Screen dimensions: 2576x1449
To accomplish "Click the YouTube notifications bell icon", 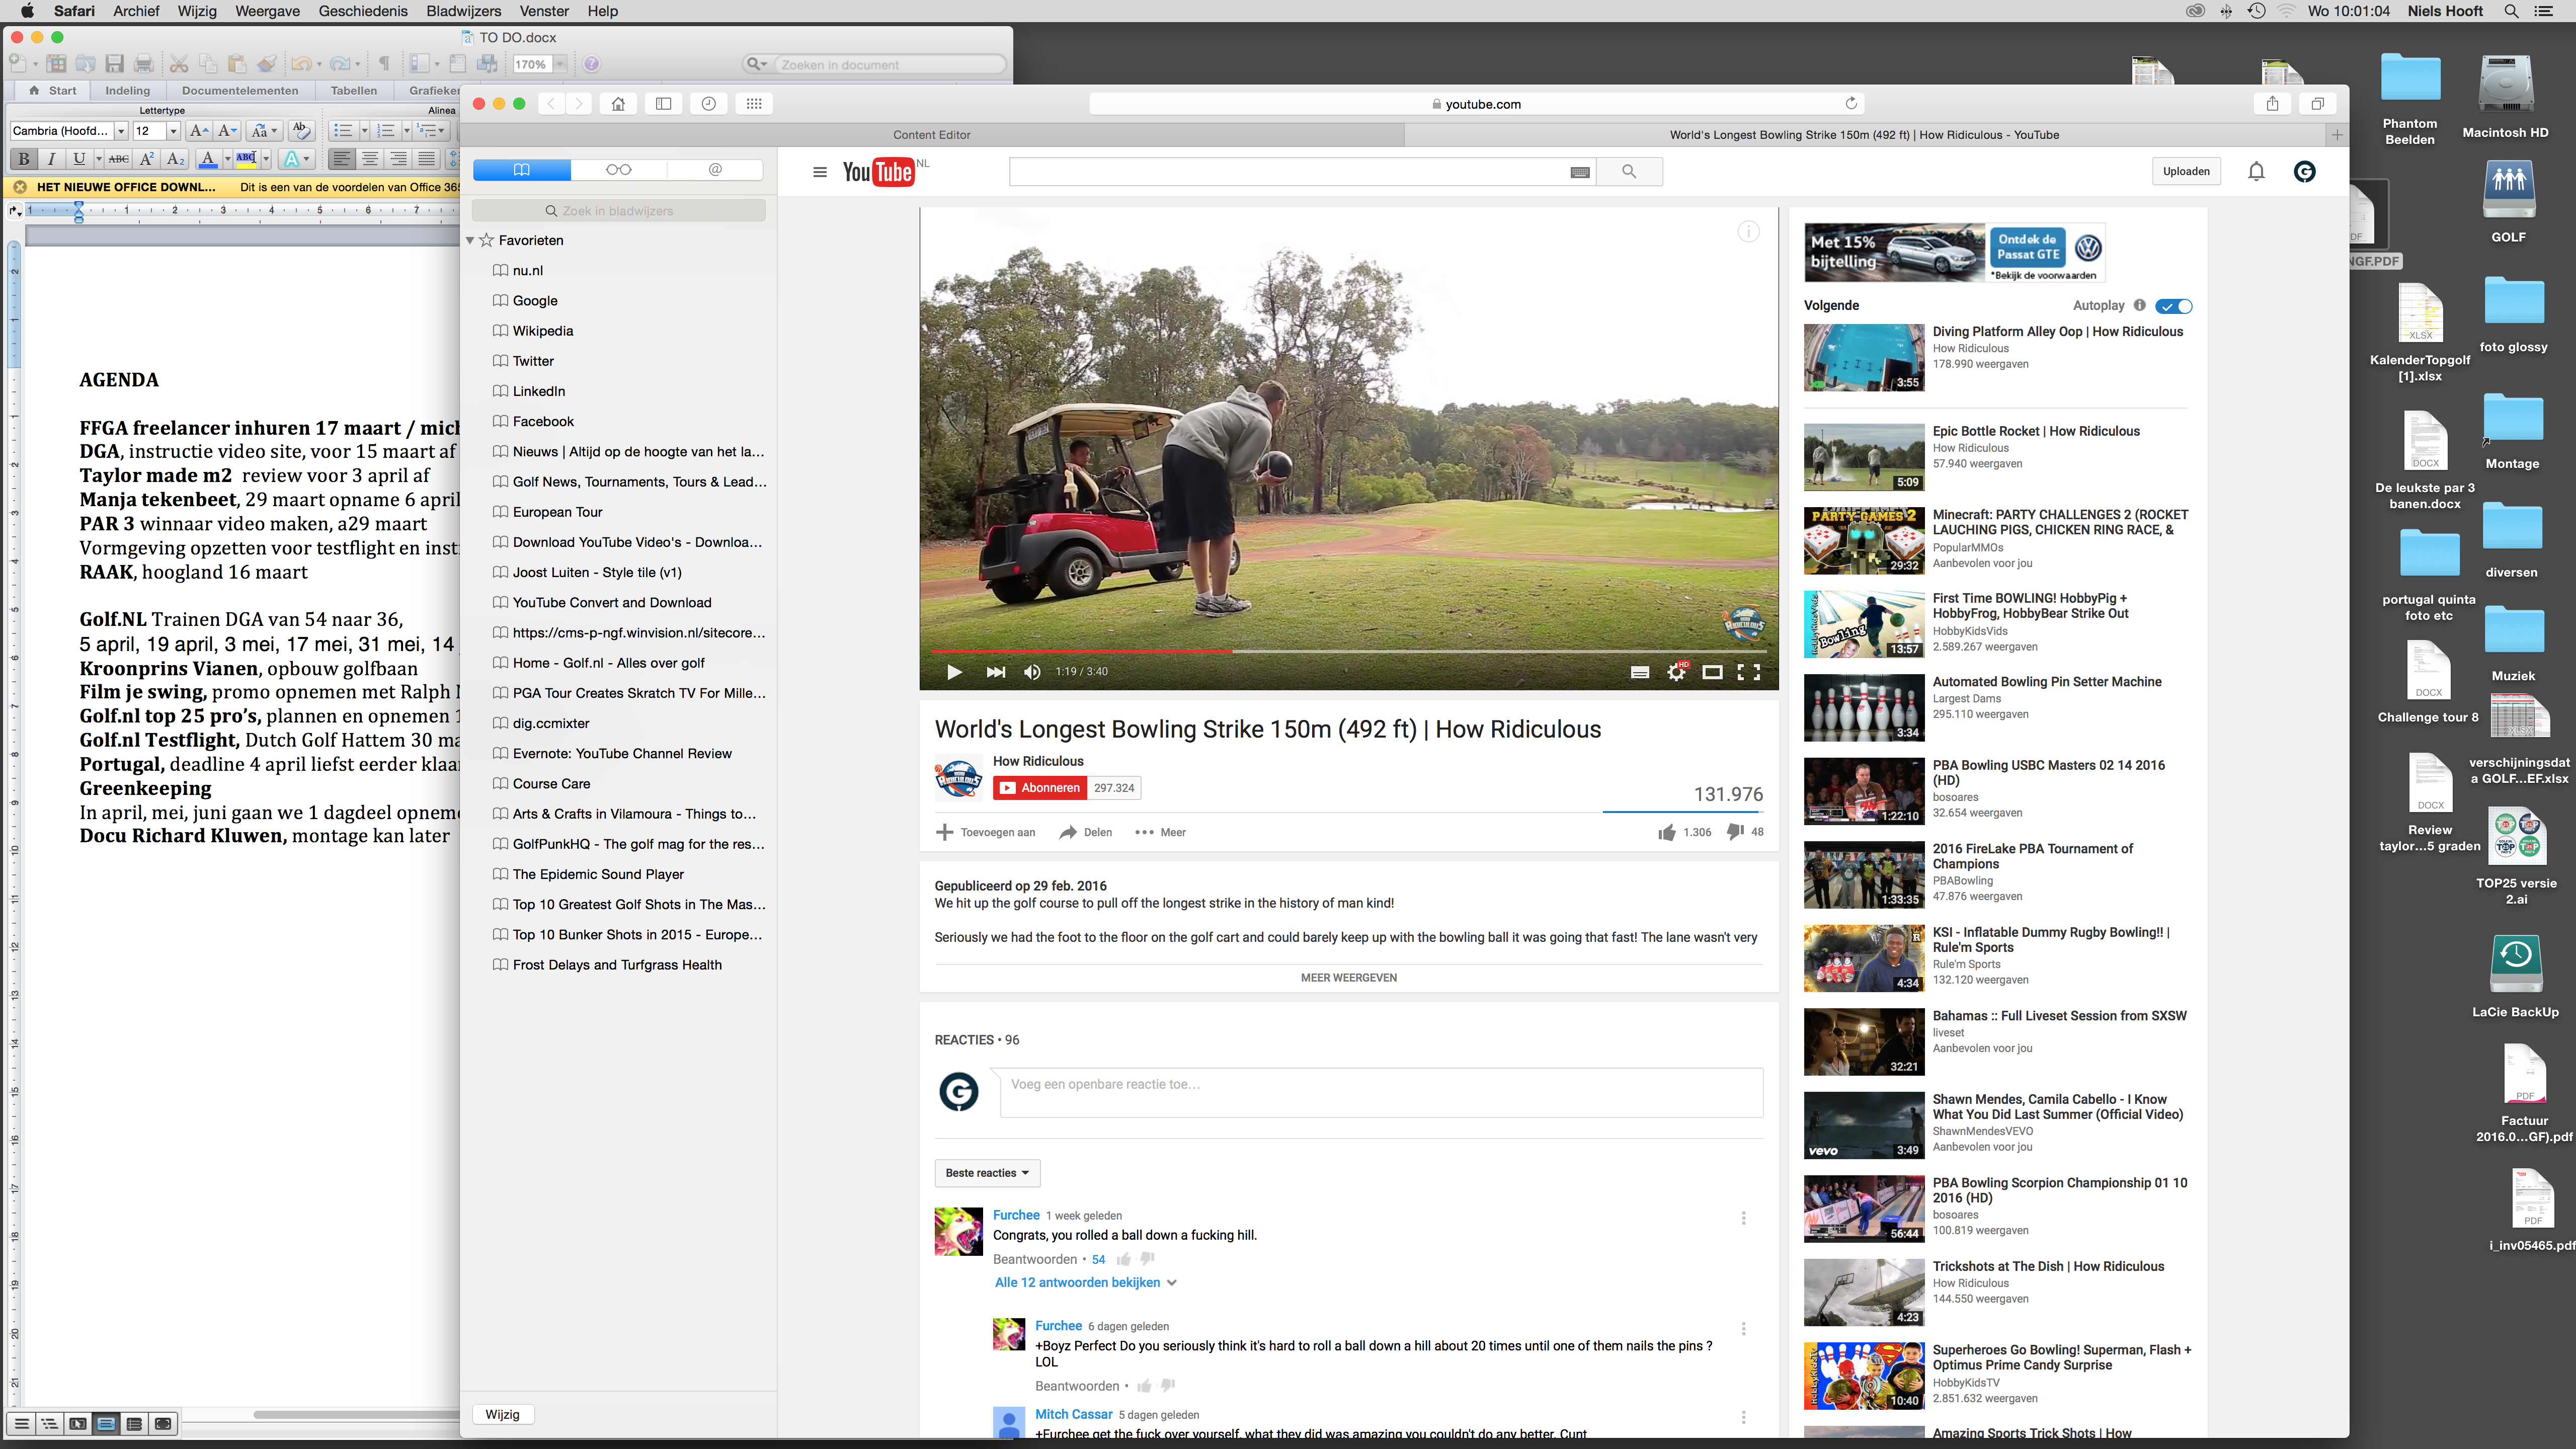I will 2256,171.
